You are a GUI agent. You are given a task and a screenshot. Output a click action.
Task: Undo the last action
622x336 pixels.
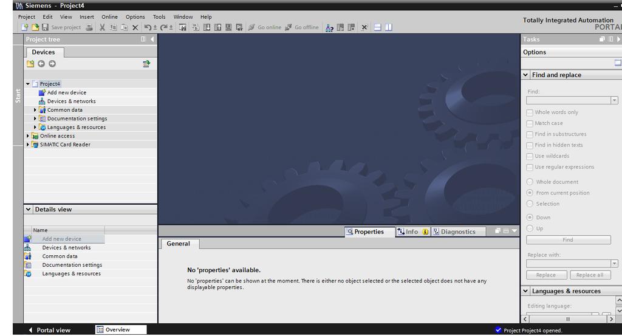148,27
